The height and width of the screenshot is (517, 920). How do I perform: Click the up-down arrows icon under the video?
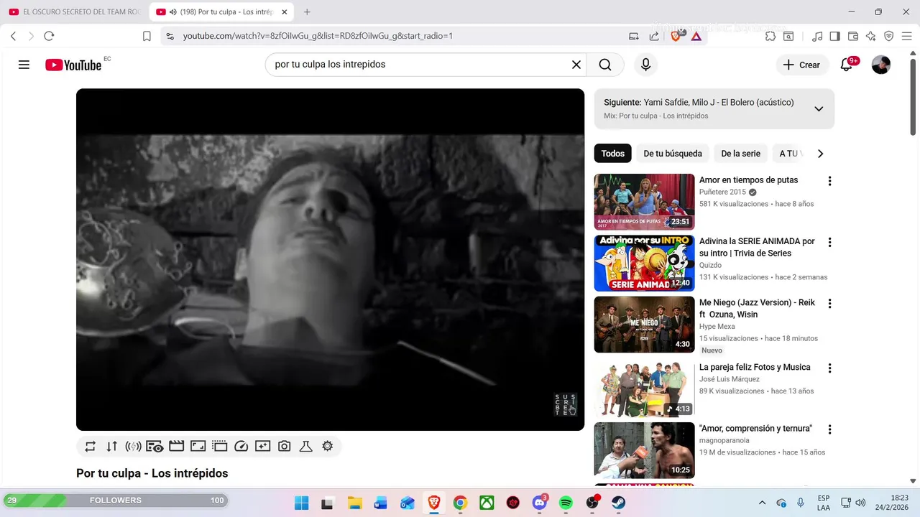tap(111, 447)
